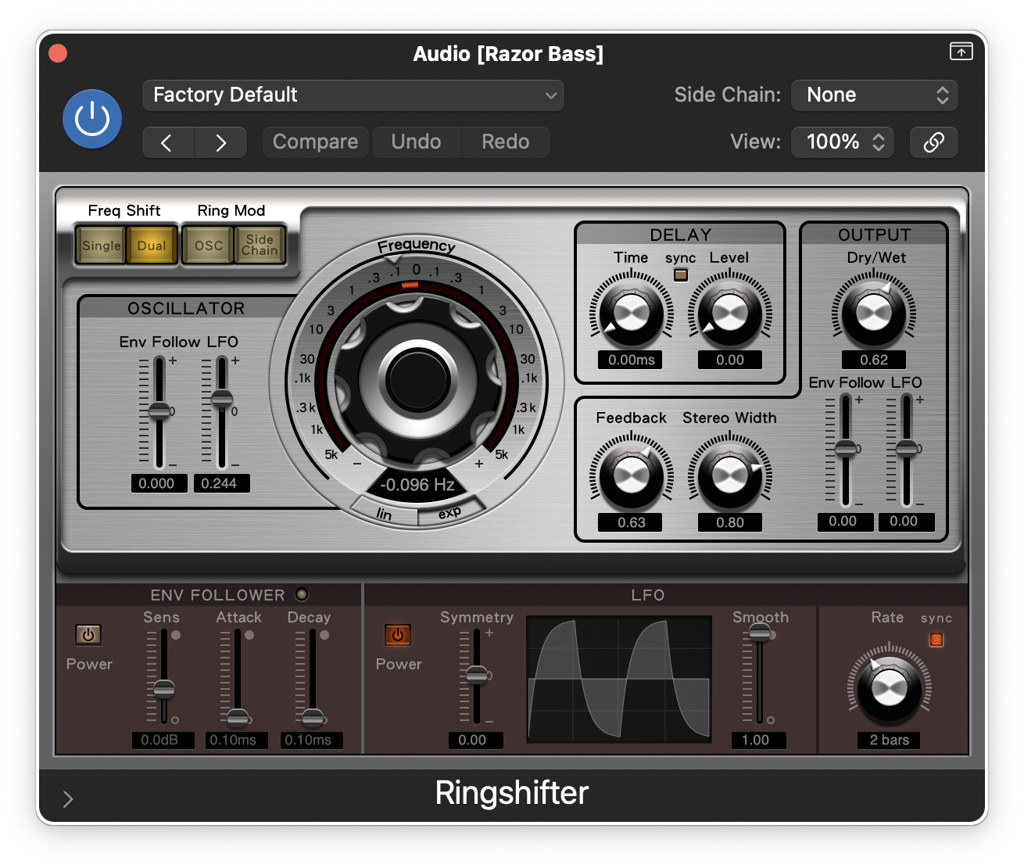Click the Symmetry slider handle
The height and width of the screenshot is (868, 1024).
tap(477, 675)
